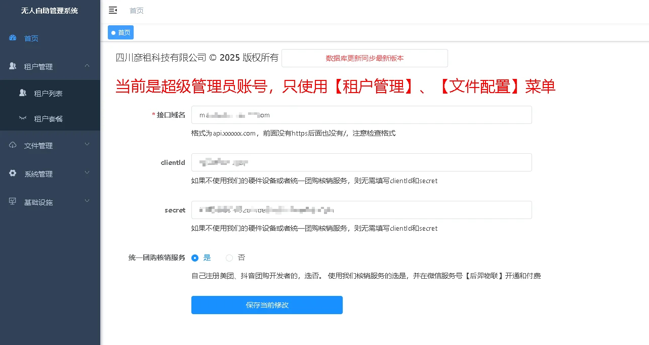Switch to the 首页 tab
The height and width of the screenshot is (345, 649).
[x=120, y=32]
